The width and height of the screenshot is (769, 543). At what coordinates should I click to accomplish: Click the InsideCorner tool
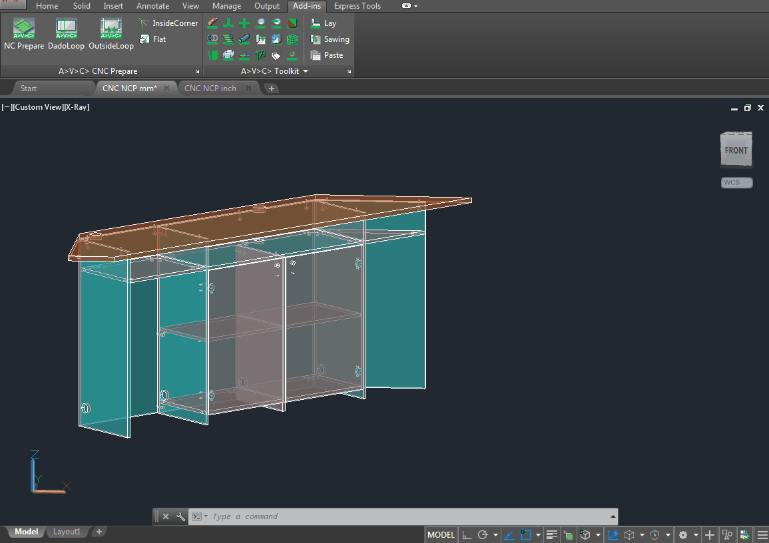point(168,23)
